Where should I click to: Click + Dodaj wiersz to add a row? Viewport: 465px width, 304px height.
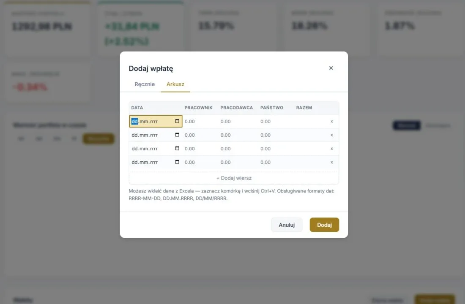(234, 178)
